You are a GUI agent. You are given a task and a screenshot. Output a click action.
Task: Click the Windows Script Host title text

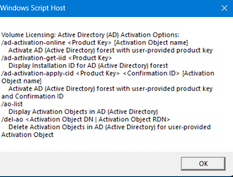(33, 8)
